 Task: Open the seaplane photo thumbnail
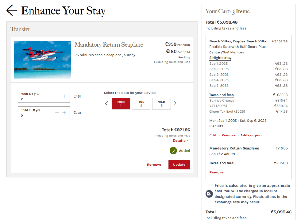click(42, 59)
